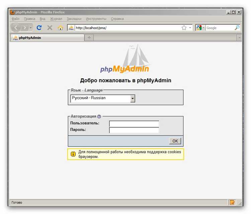Minimize the Firefox window
Image resolution: width=251 pixels, height=214 pixels.
229,12
